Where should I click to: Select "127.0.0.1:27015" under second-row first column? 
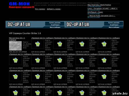pos(16,68)
